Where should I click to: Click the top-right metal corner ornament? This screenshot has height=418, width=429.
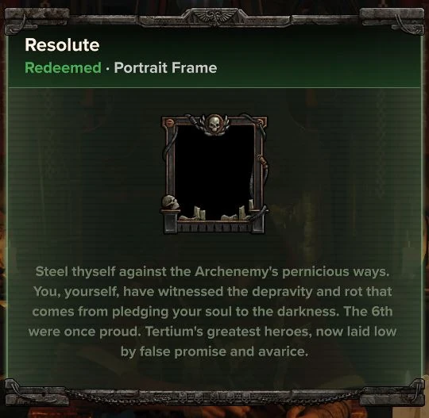[392, 20]
